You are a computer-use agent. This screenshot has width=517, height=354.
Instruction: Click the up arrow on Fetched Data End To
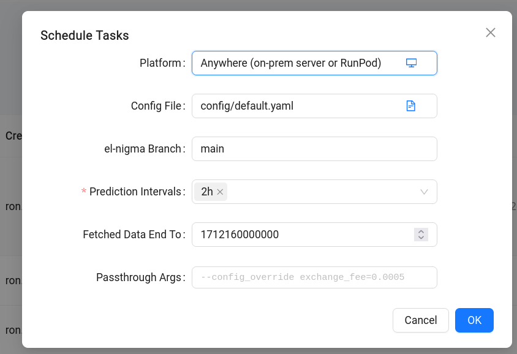(421, 231)
